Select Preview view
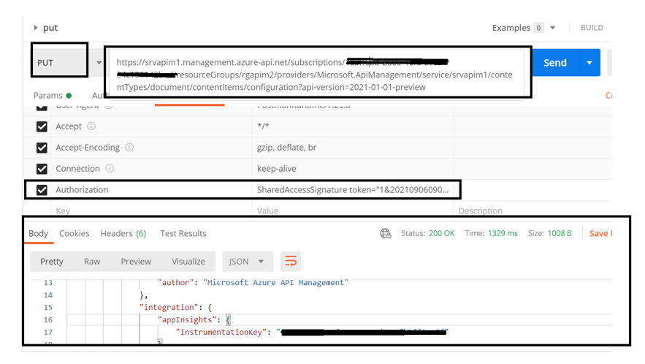This screenshot has width=645, height=364. (x=136, y=262)
